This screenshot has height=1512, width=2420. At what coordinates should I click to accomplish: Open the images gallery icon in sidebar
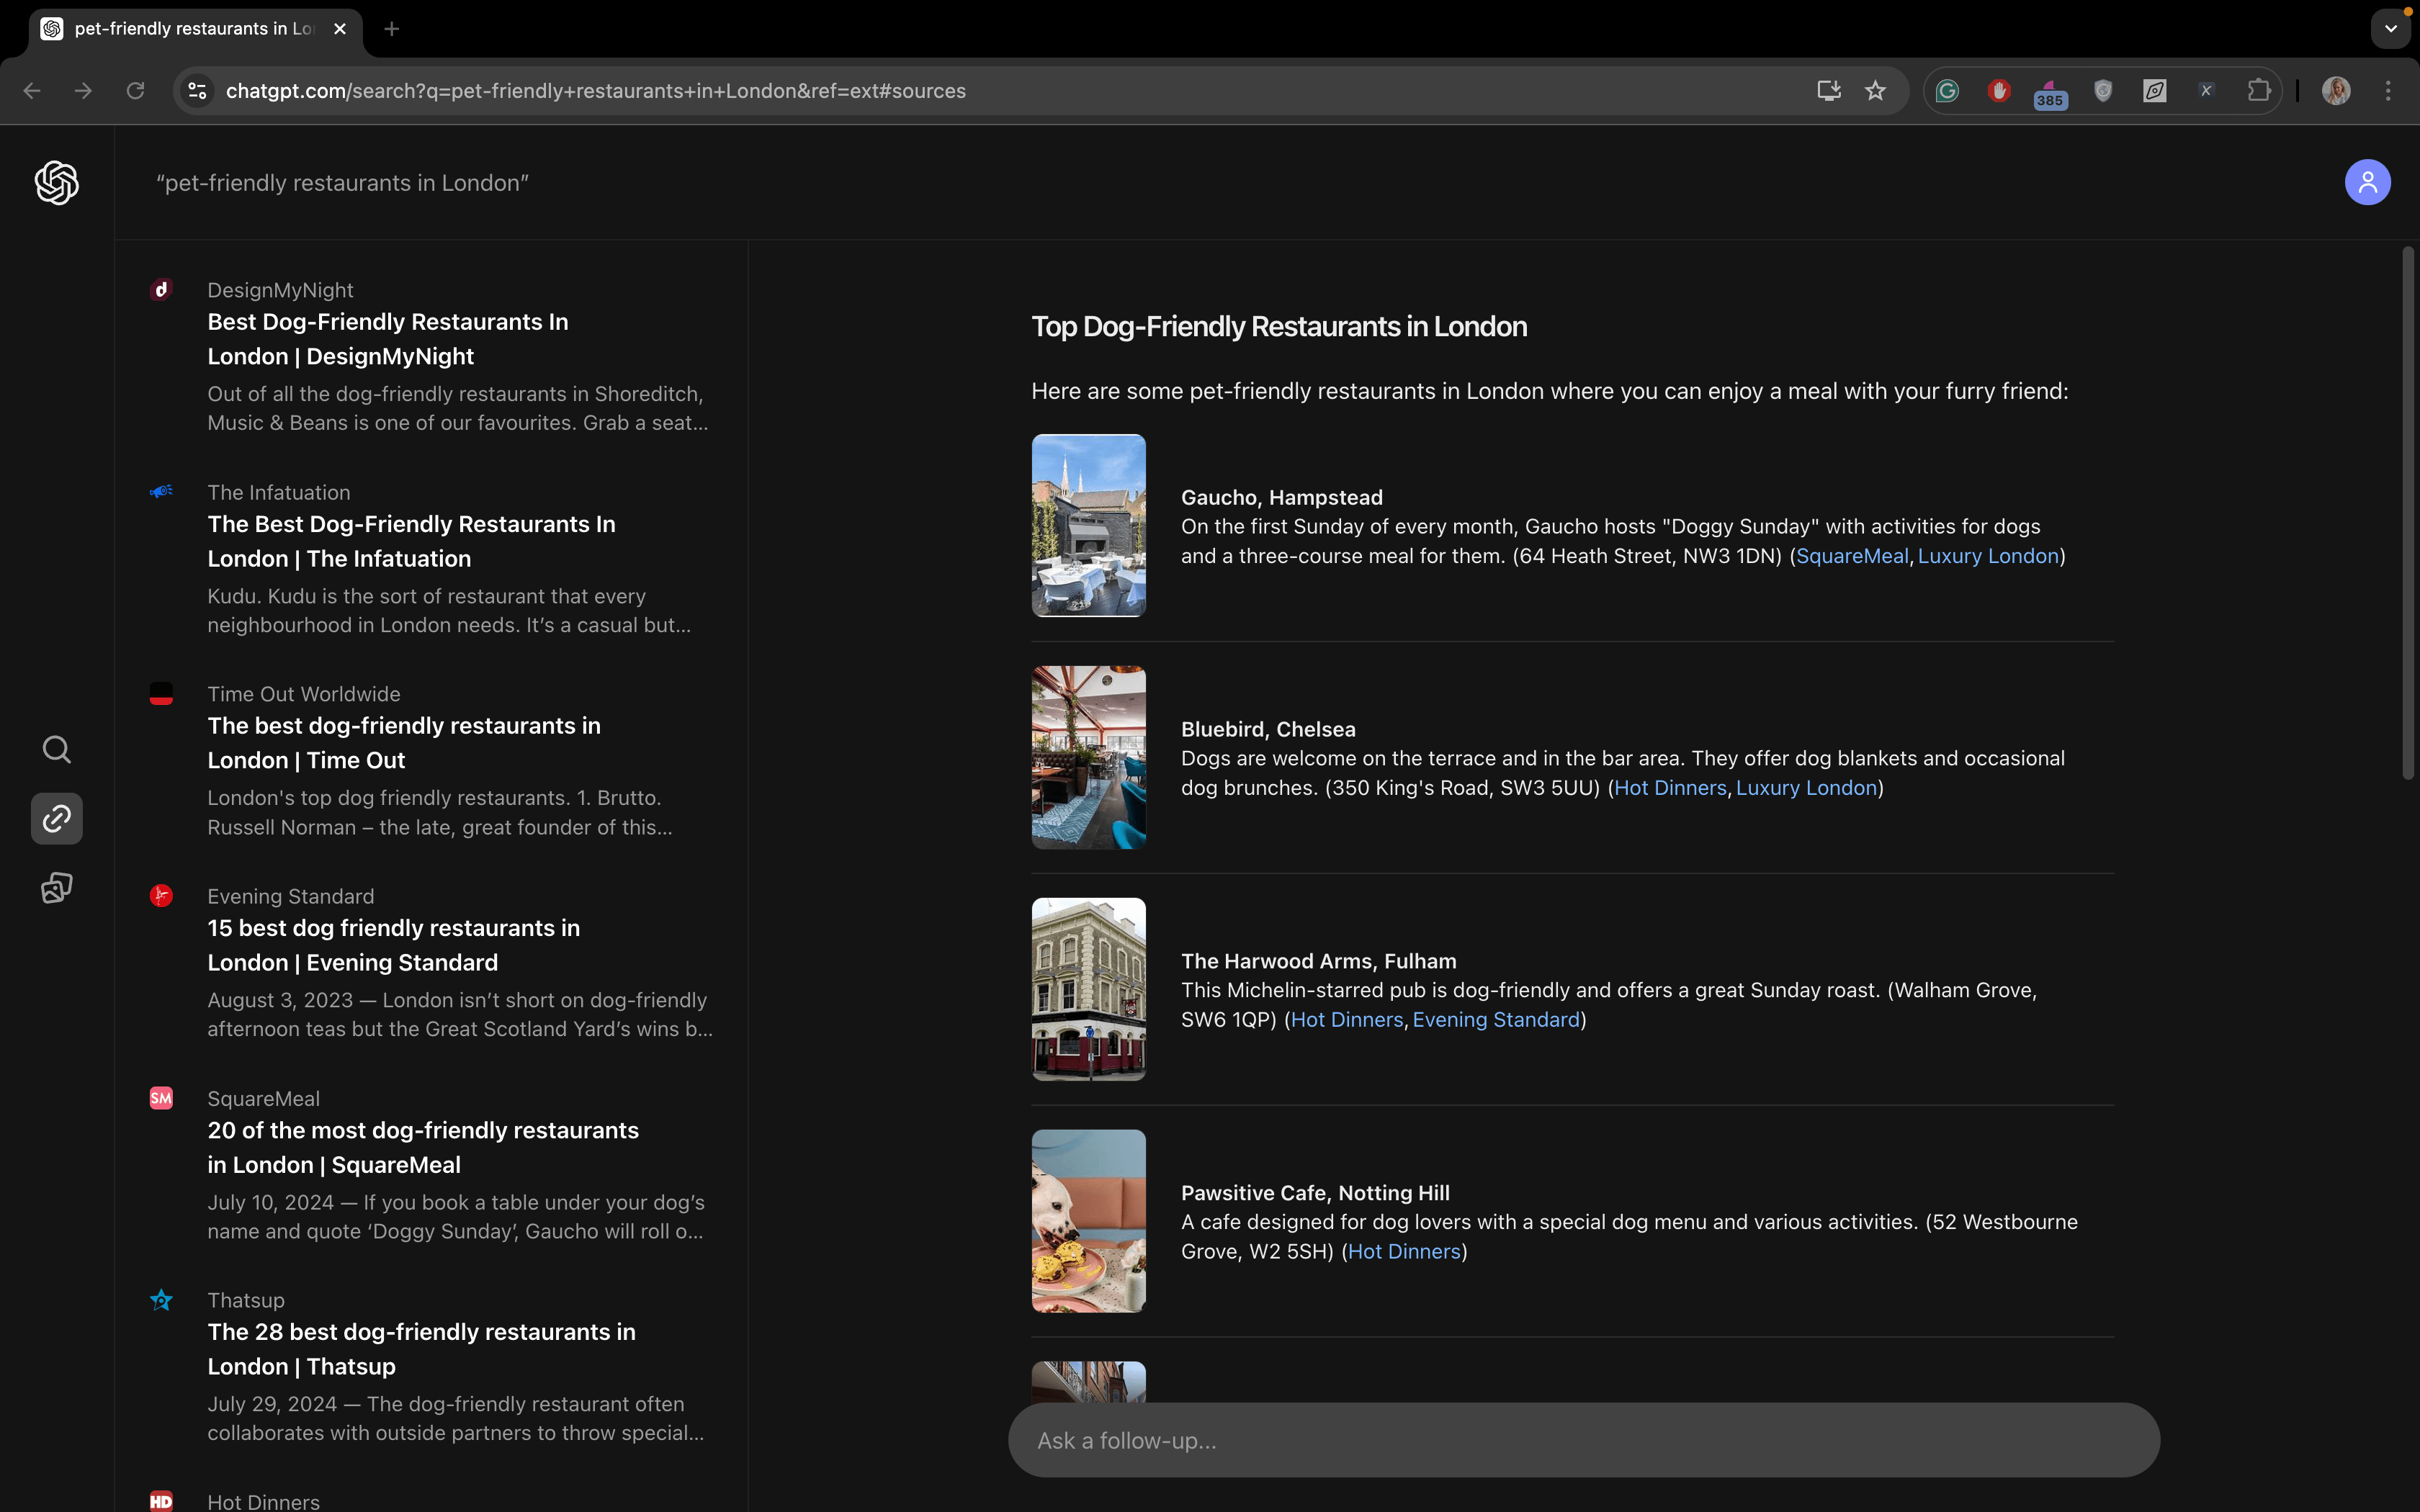tap(57, 888)
